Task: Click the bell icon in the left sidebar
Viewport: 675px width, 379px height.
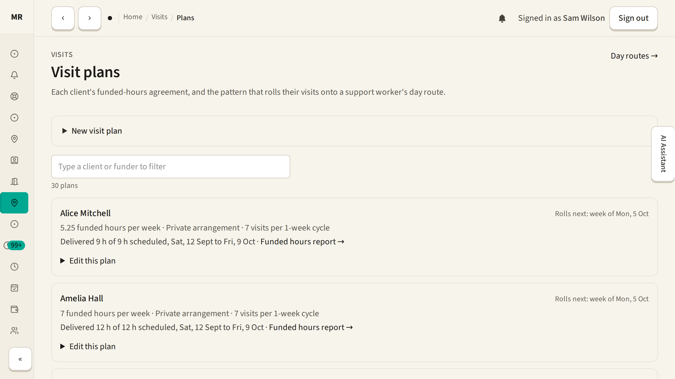Action: pyautogui.click(x=14, y=75)
